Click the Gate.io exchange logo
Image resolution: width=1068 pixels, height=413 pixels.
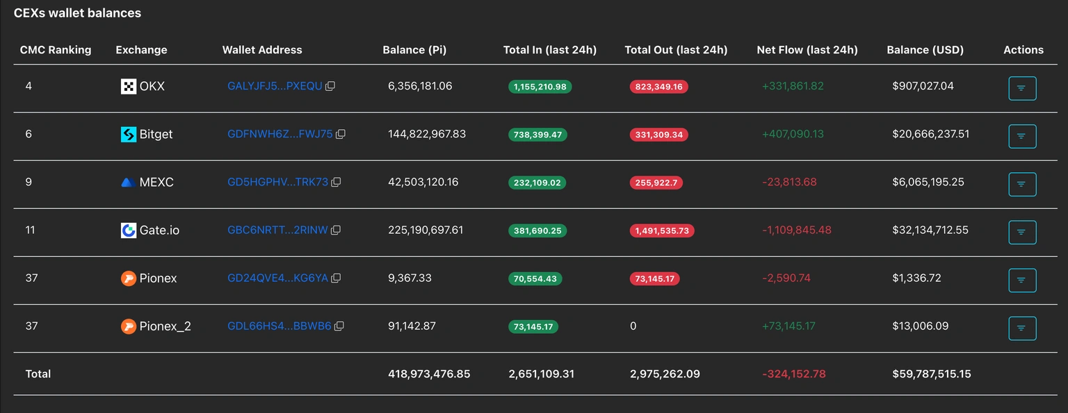pyautogui.click(x=127, y=230)
